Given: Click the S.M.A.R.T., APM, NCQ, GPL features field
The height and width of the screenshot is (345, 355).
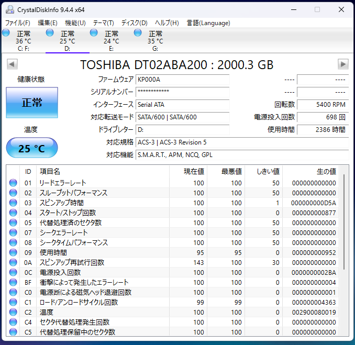Looking at the screenshot, I should coord(242,155).
